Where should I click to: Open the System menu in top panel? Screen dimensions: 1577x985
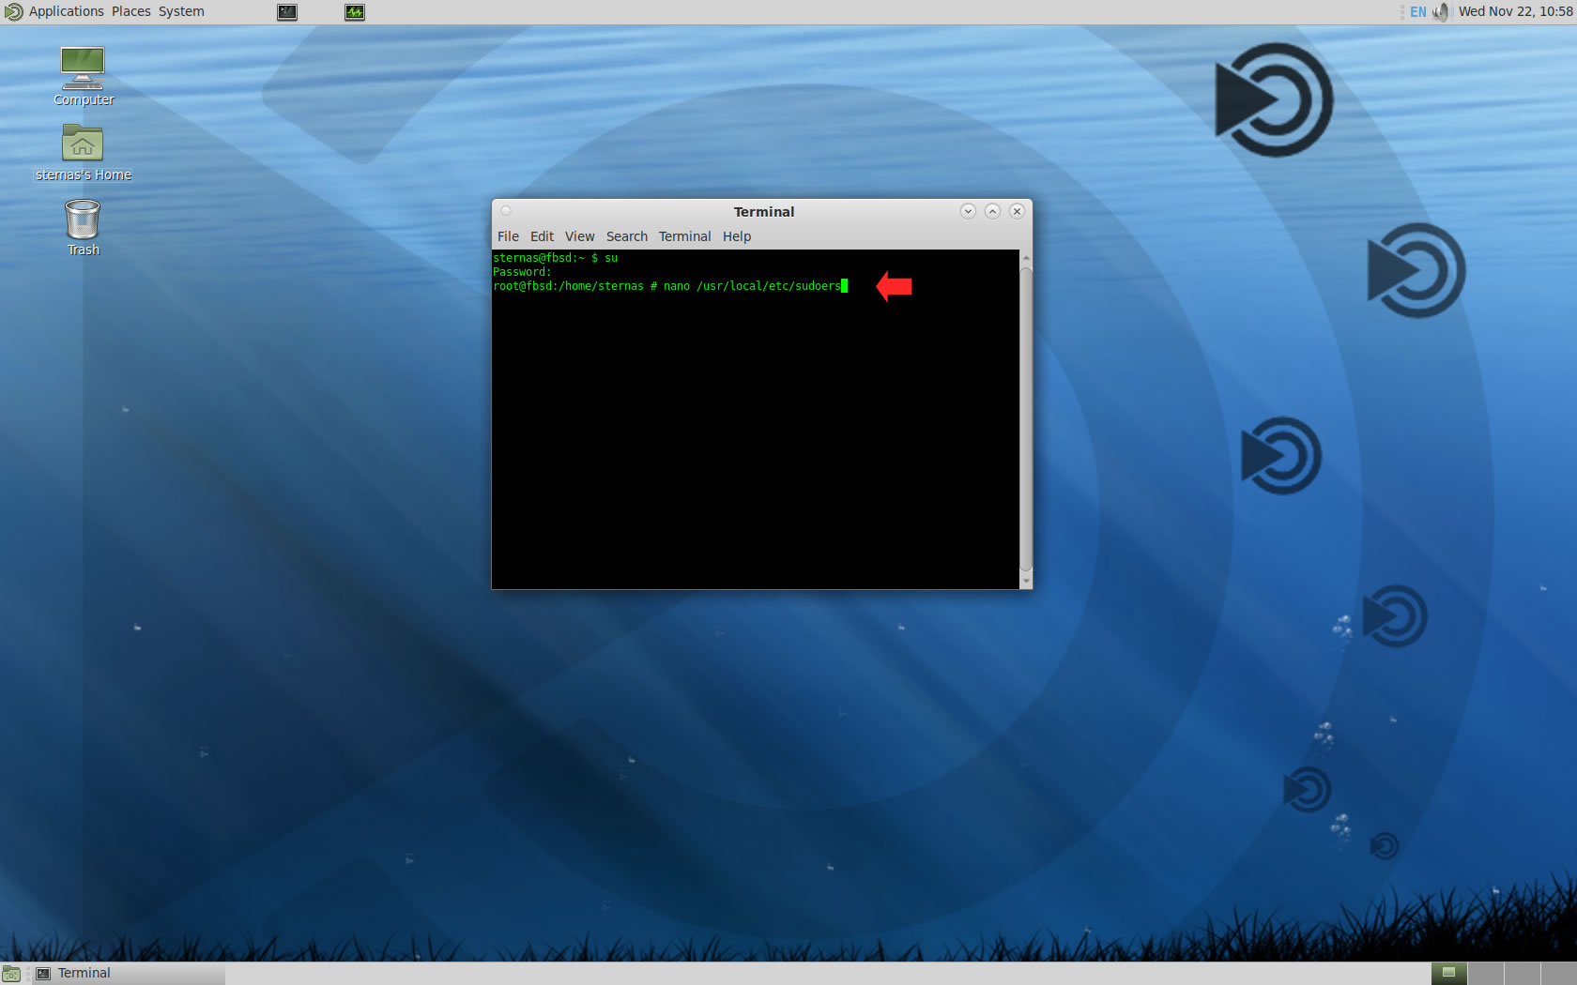[x=181, y=11]
